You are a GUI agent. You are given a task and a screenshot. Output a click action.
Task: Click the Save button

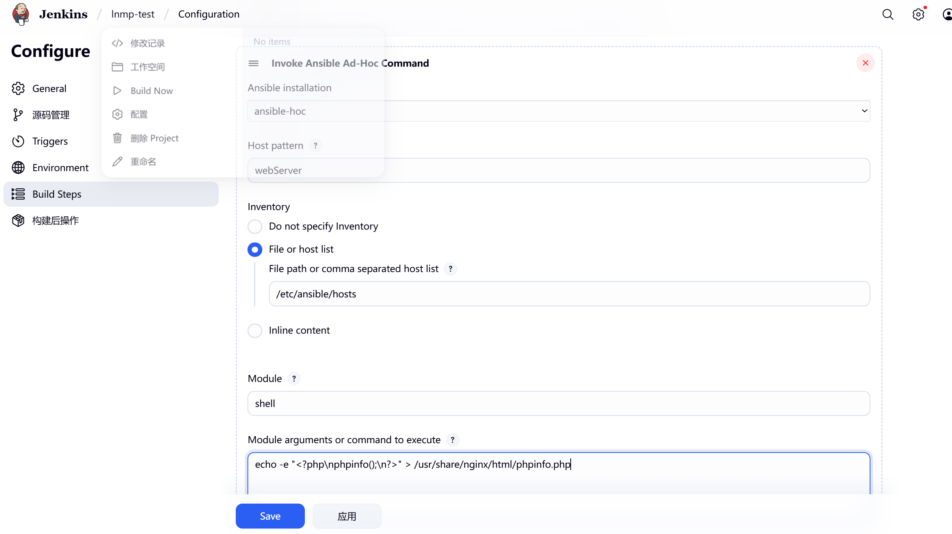click(270, 516)
